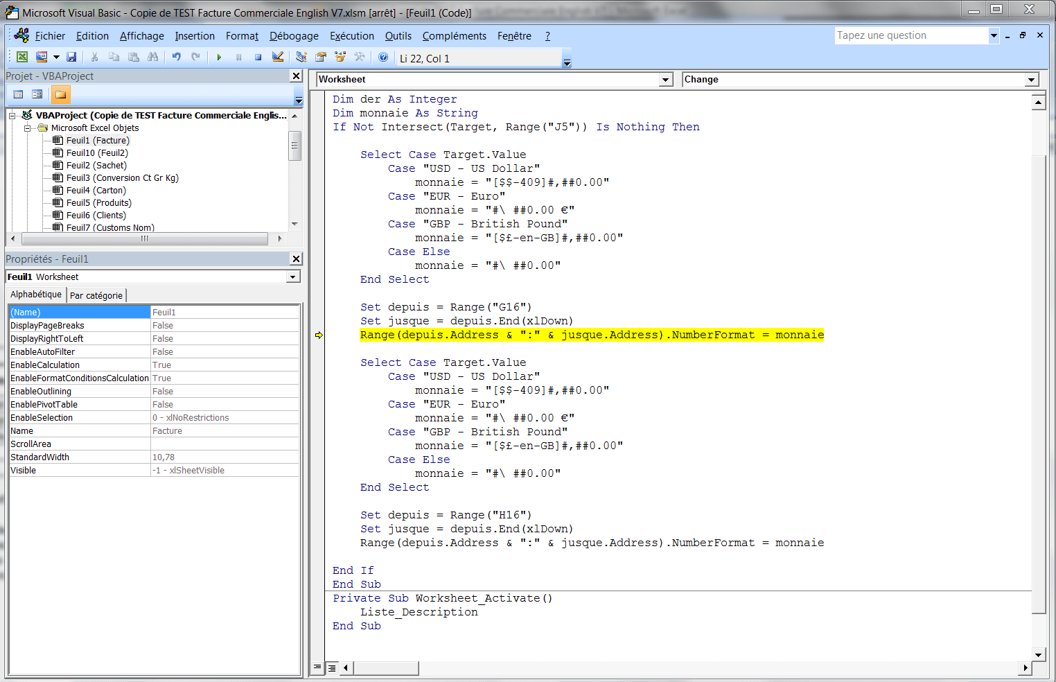Toggle Design Mode icon in toolbar
The width and height of the screenshot is (1056, 682).
click(x=278, y=58)
